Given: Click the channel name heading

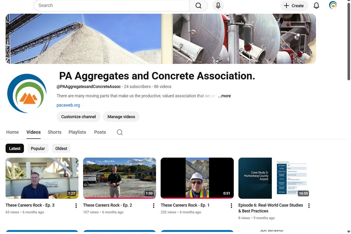Looking at the screenshot, I should tap(157, 76).
